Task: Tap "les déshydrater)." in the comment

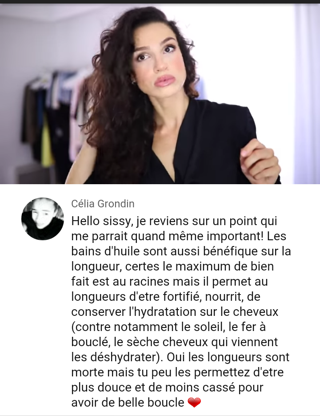Action: [117, 357]
